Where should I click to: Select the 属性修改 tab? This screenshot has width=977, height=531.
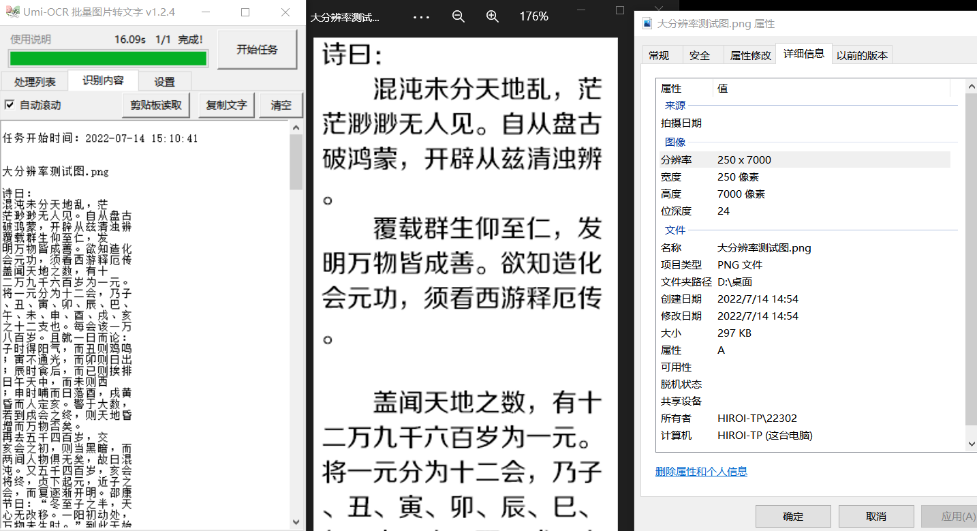click(x=749, y=55)
